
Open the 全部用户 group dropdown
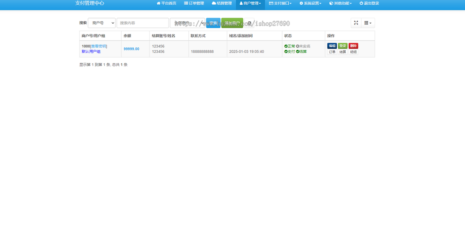pos(187,23)
